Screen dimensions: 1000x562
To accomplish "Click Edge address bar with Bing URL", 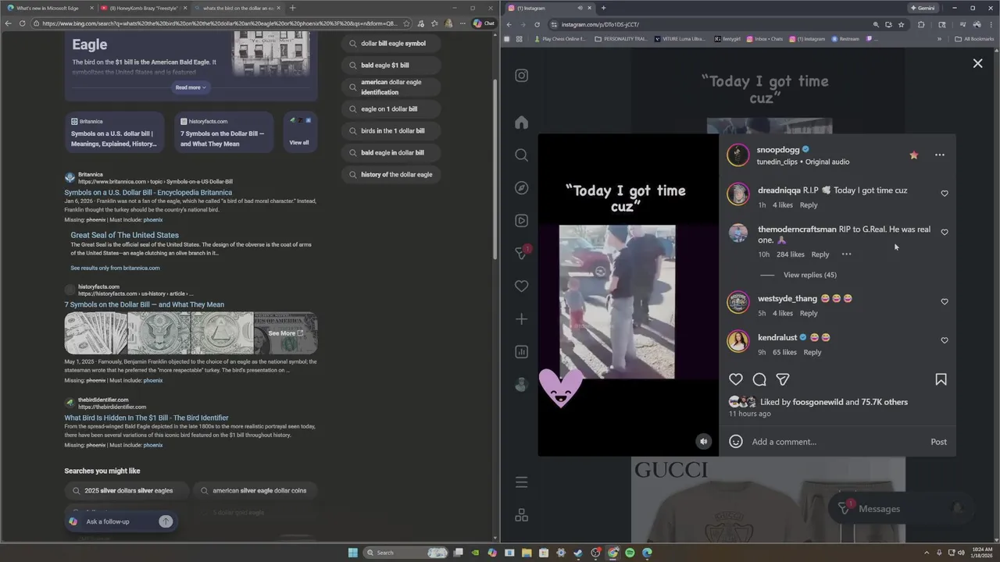I will pos(219,23).
